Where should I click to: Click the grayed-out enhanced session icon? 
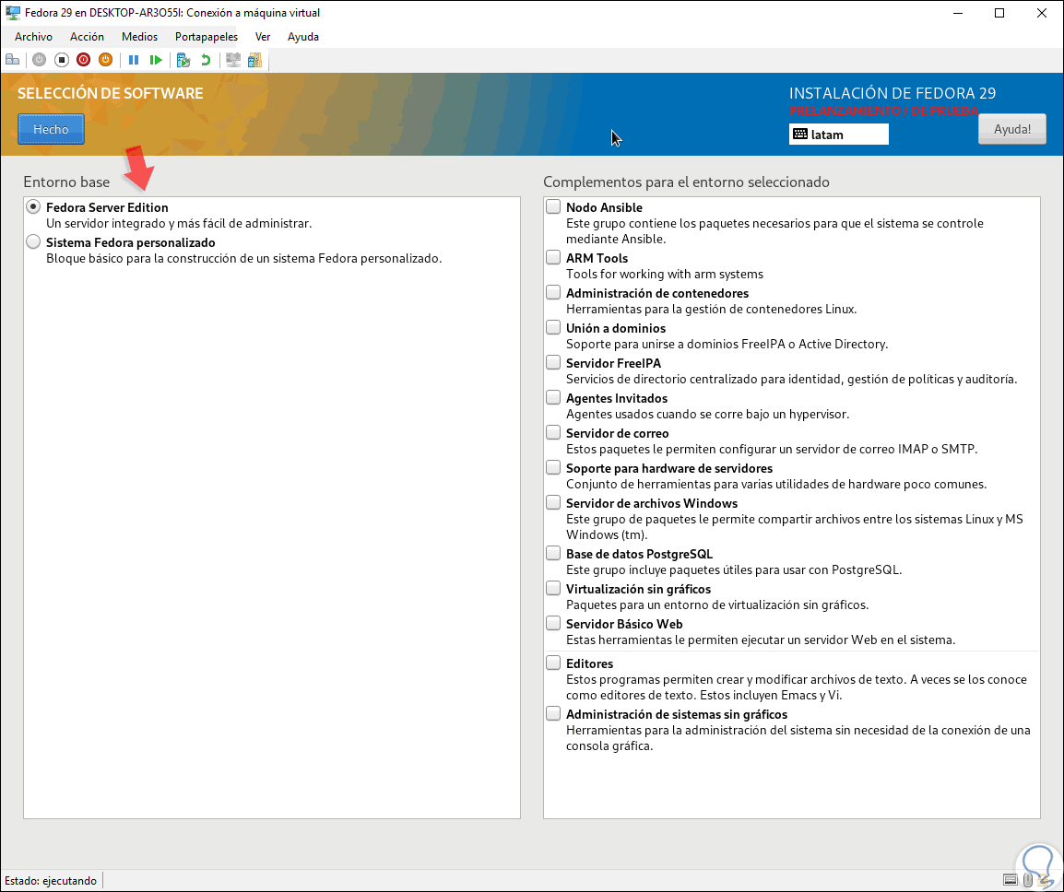point(233,60)
